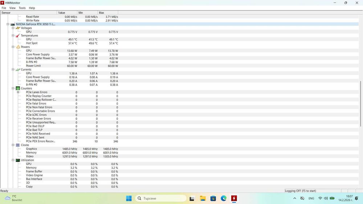Select the PCIe PEX Errors Recov row
Viewport: 363px width, 204px height.
pyautogui.click(x=179, y=141)
